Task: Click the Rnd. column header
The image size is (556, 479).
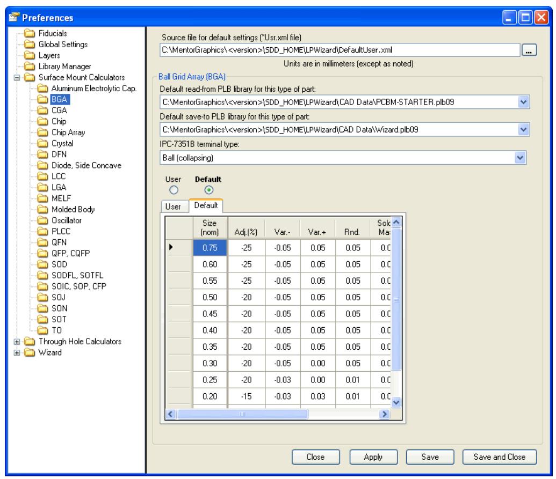Action: pyautogui.click(x=352, y=227)
